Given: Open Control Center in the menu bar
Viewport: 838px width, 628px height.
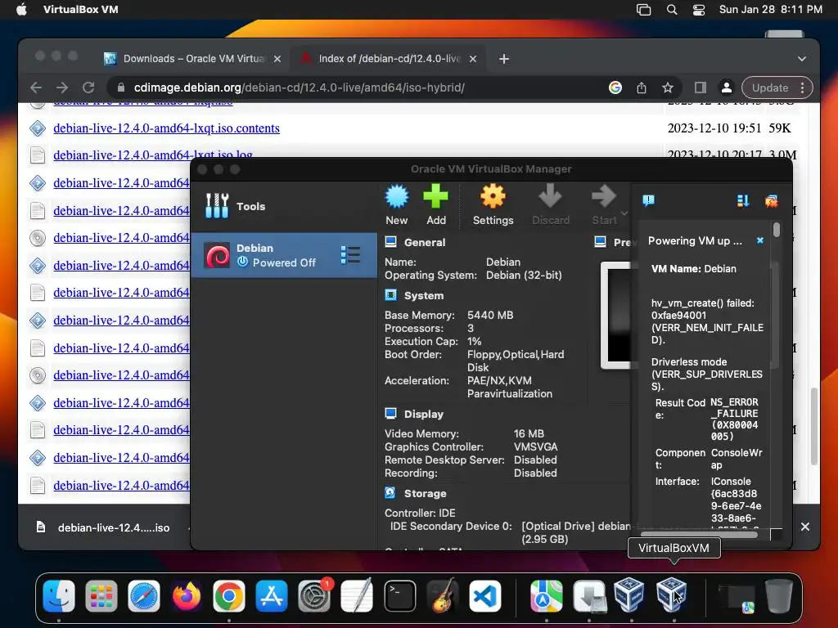Looking at the screenshot, I should [699, 10].
